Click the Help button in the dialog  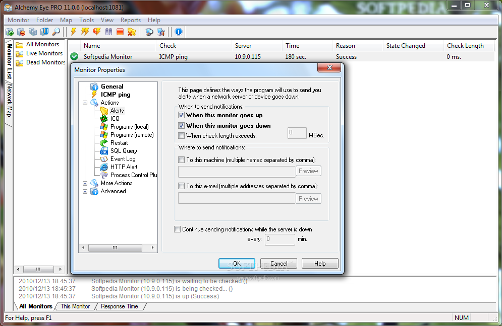point(320,264)
